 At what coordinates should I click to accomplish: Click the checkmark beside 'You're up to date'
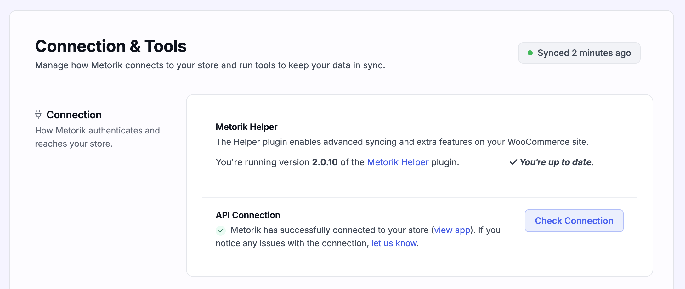pos(513,162)
